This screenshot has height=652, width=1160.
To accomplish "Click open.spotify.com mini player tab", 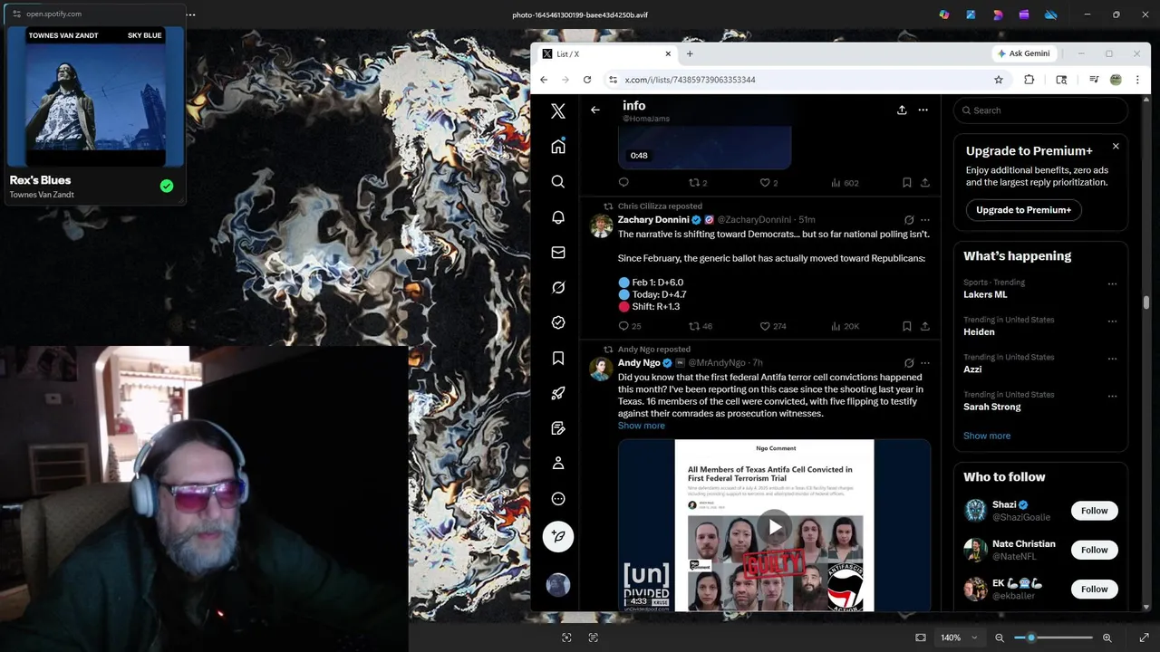I will (x=53, y=14).
